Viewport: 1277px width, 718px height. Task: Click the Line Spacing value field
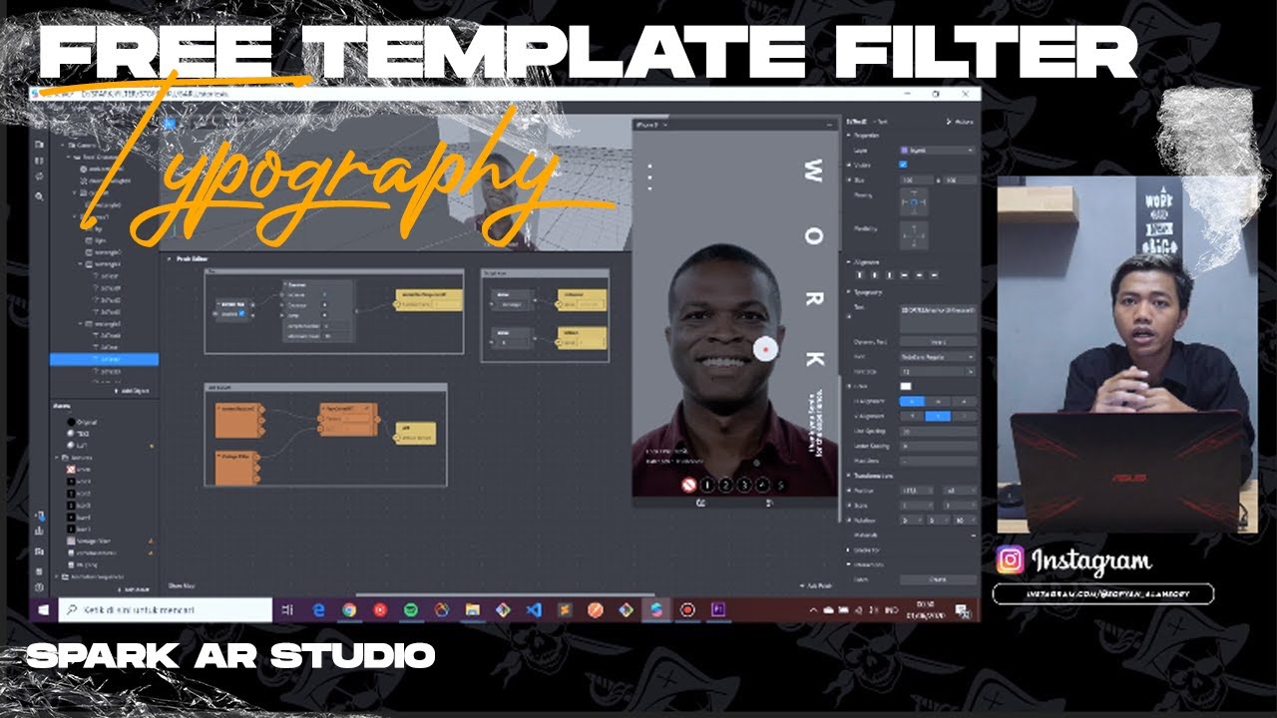click(x=937, y=431)
